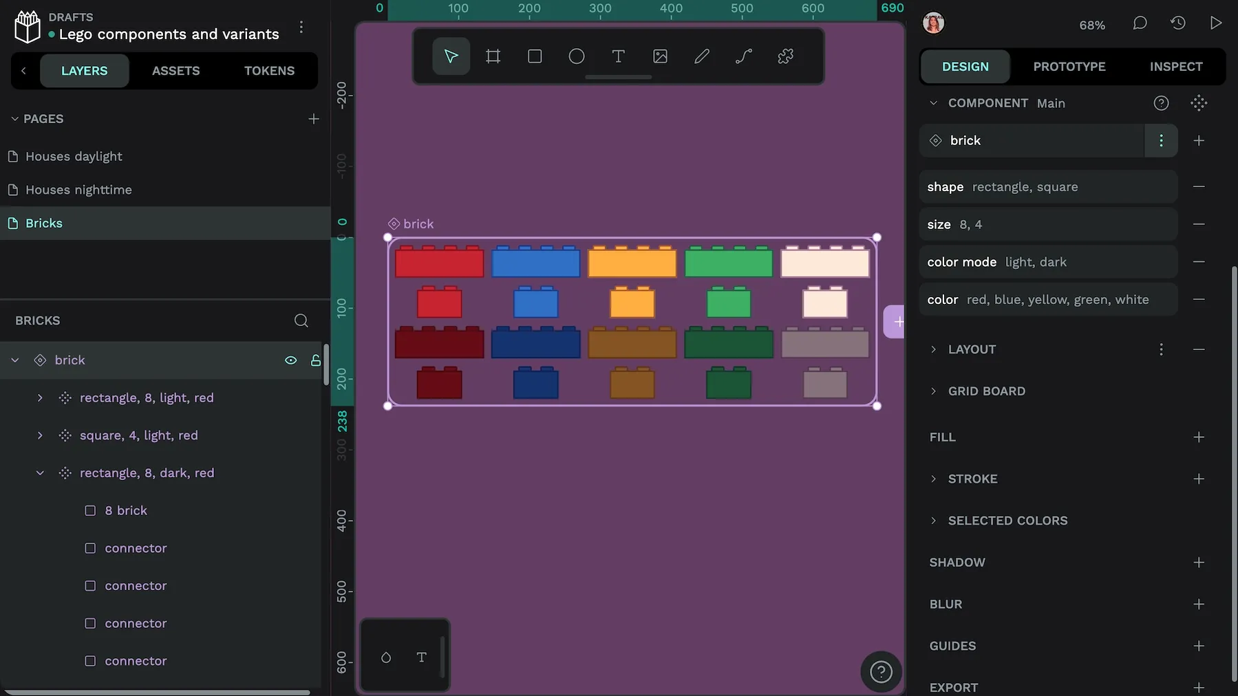Add a fill to the selection
The width and height of the screenshot is (1238, 696).
tap(1199, 437)
